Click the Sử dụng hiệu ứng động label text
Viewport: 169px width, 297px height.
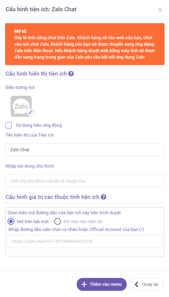point(39,125)
